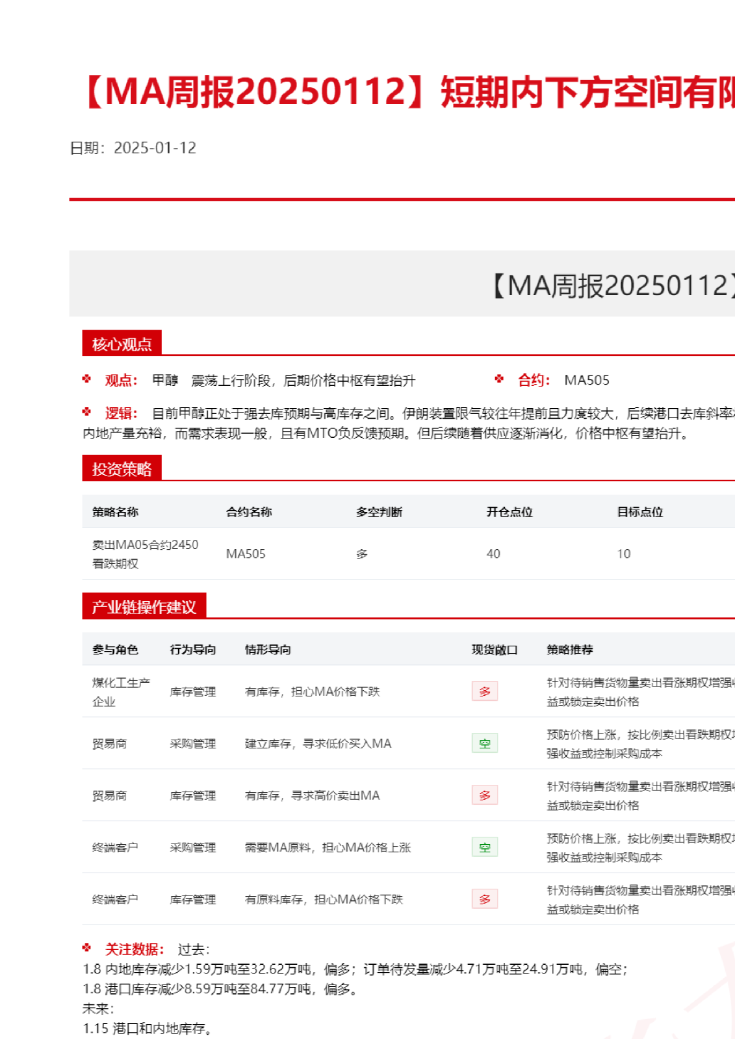Select the 投资策略 section header
The height and width of the screenshot is (1039, 735).
pos(122,469)
